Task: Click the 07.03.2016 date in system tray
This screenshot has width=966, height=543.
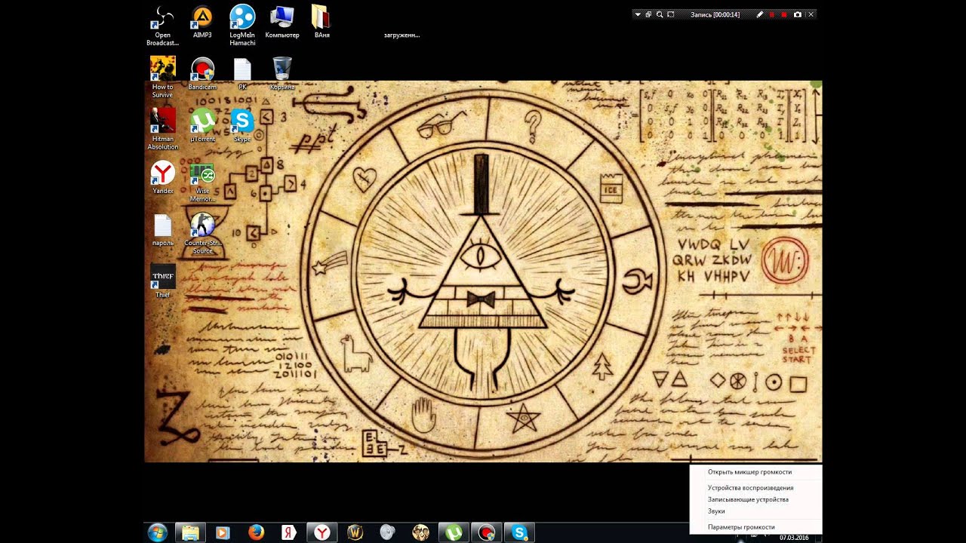Action: tap(794, 538)
